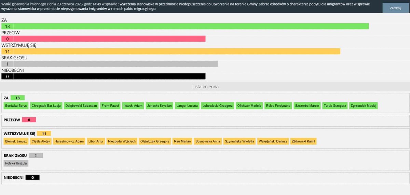Click abstaining voter Rau Marian
The image size is (410, 195).
[183, 141]
